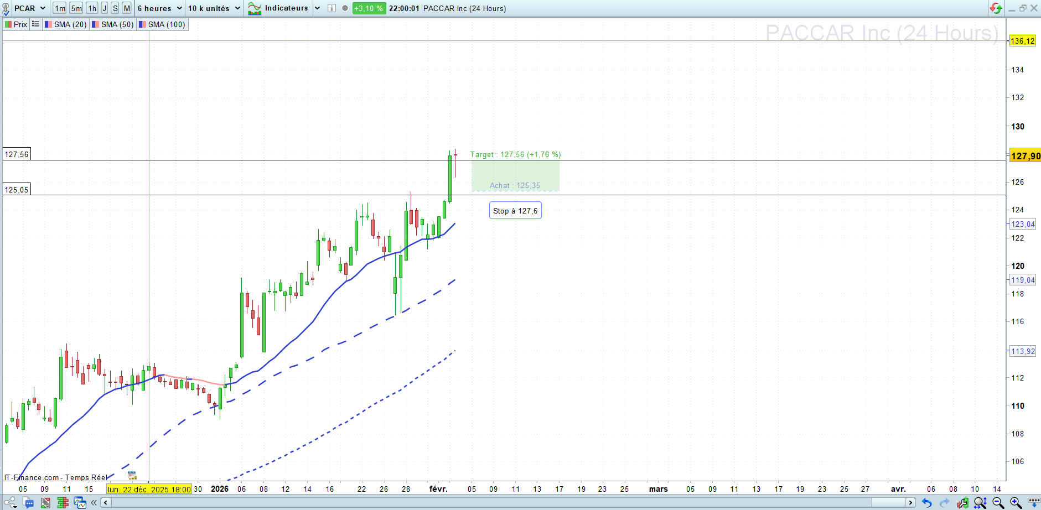Click the SMA (100) color swatch

[143, 24]
